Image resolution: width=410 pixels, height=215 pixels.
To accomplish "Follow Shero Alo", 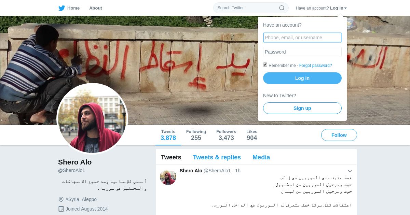I will [339, 135].
